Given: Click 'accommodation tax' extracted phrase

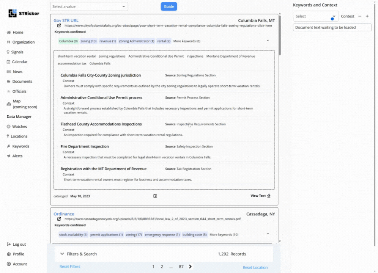Looking at the screenshot, I should 72,63.
